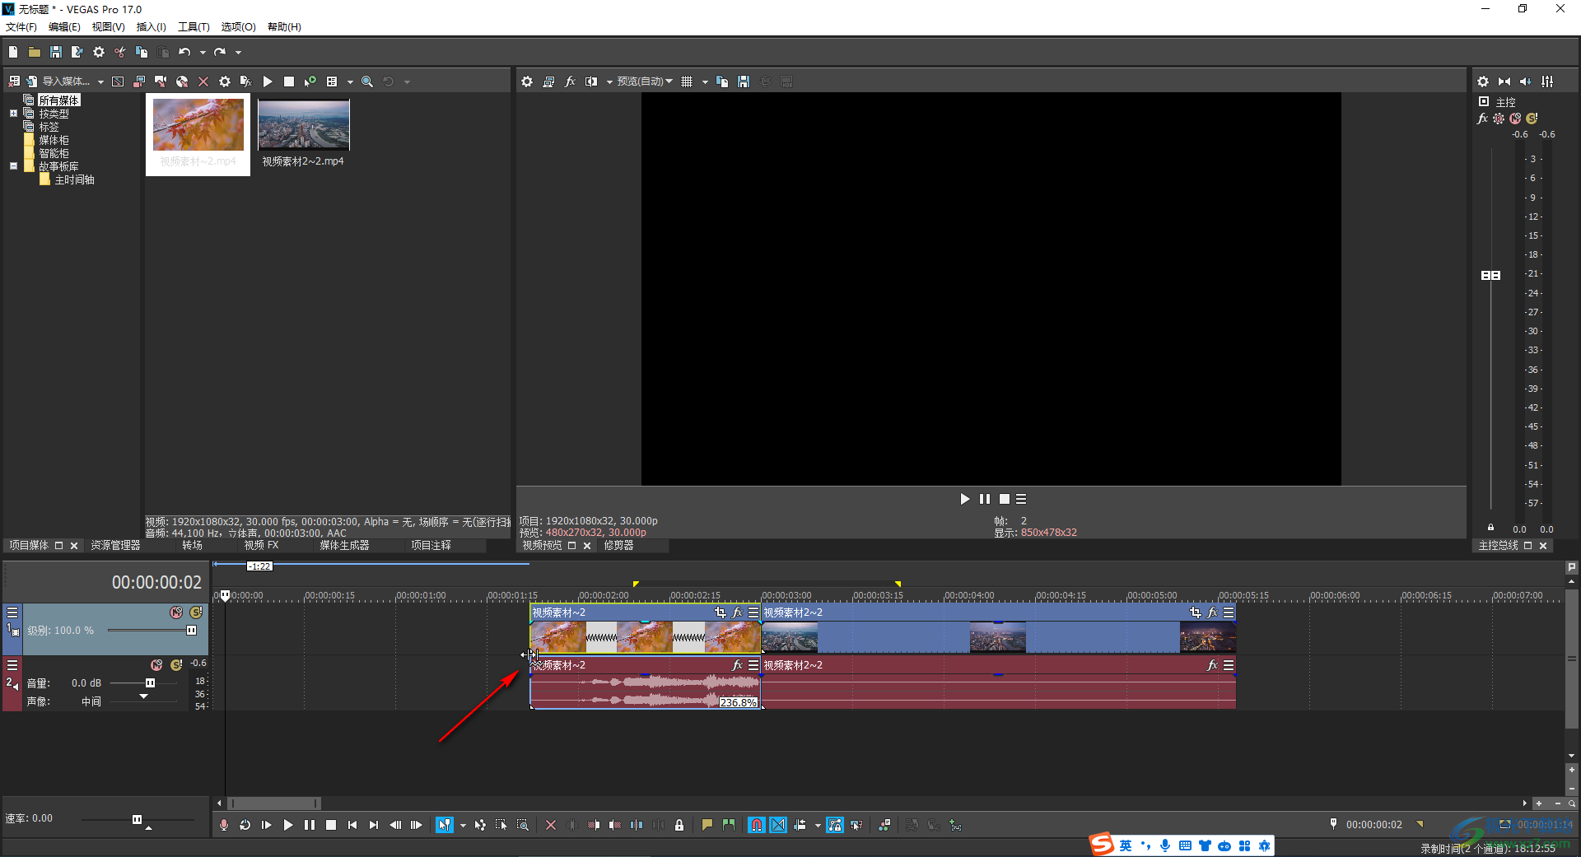The image size is (1581, 857).
Task: Open the Render As export icon
Action: [77, 52]
